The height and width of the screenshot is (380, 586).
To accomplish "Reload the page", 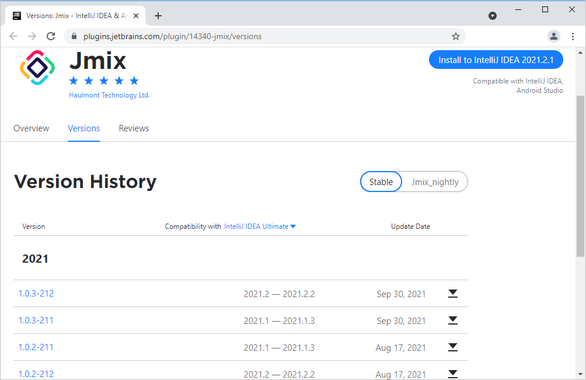I will [51, 36].
